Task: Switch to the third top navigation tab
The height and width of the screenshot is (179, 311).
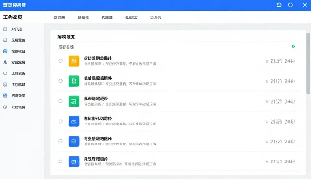Action: [x=107, y=18]
